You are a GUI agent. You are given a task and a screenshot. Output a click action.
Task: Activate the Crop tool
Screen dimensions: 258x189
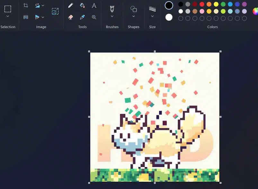click(25, 5)
